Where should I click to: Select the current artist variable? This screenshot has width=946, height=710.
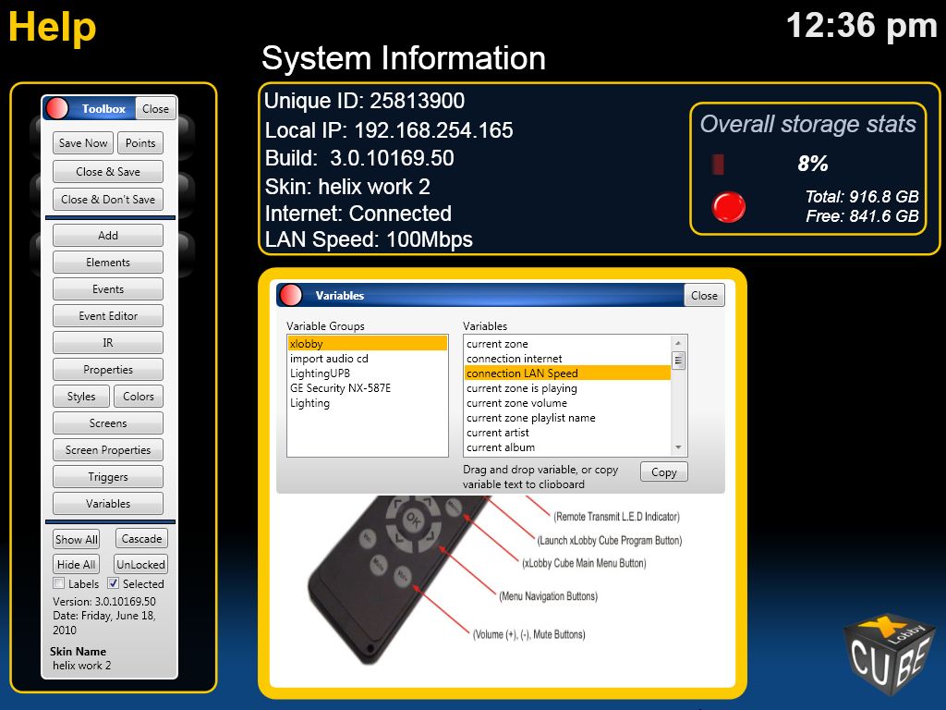pyautogui.click(x=568, y=433)
